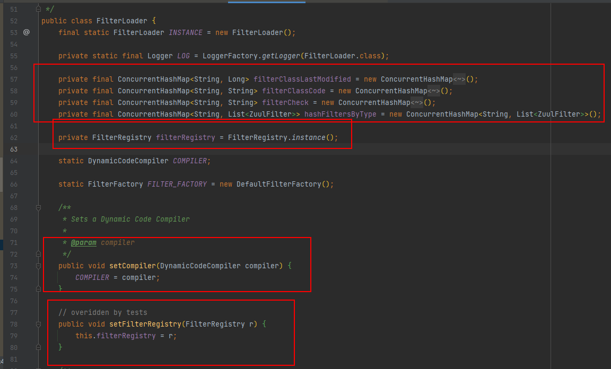
Task: Click the fold end marker on line 80
Action: coord(38,347)
